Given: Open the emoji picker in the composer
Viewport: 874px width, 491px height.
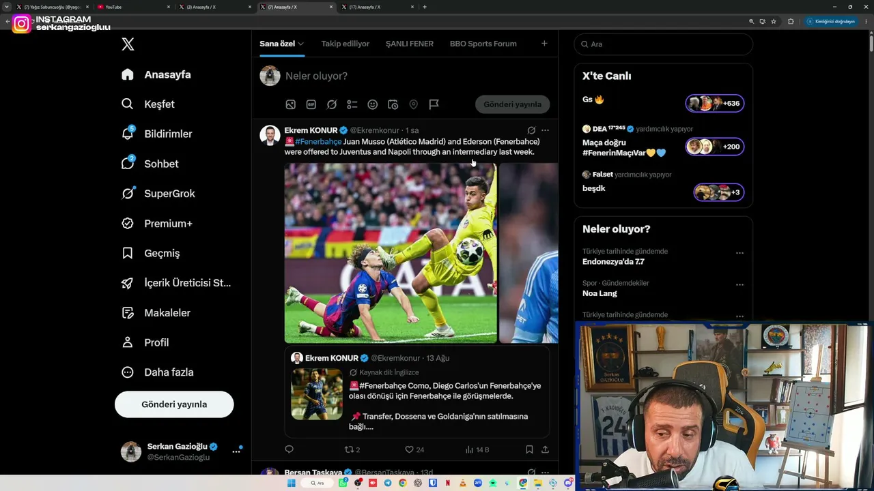Looking at the screenshot, I should (x=373, y=104).
